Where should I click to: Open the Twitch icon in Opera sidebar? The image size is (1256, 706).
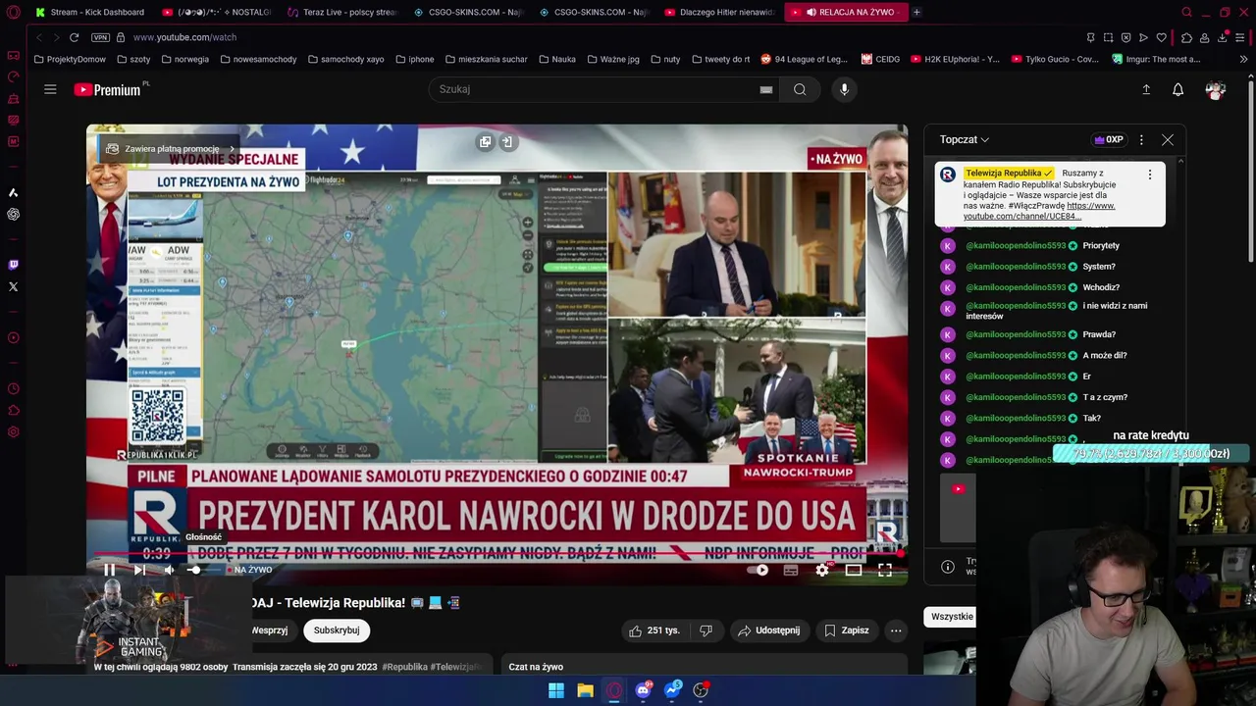click(13, 265)
